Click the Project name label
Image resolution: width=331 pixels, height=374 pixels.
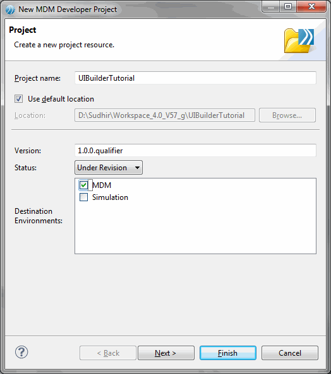pos(37,78)
